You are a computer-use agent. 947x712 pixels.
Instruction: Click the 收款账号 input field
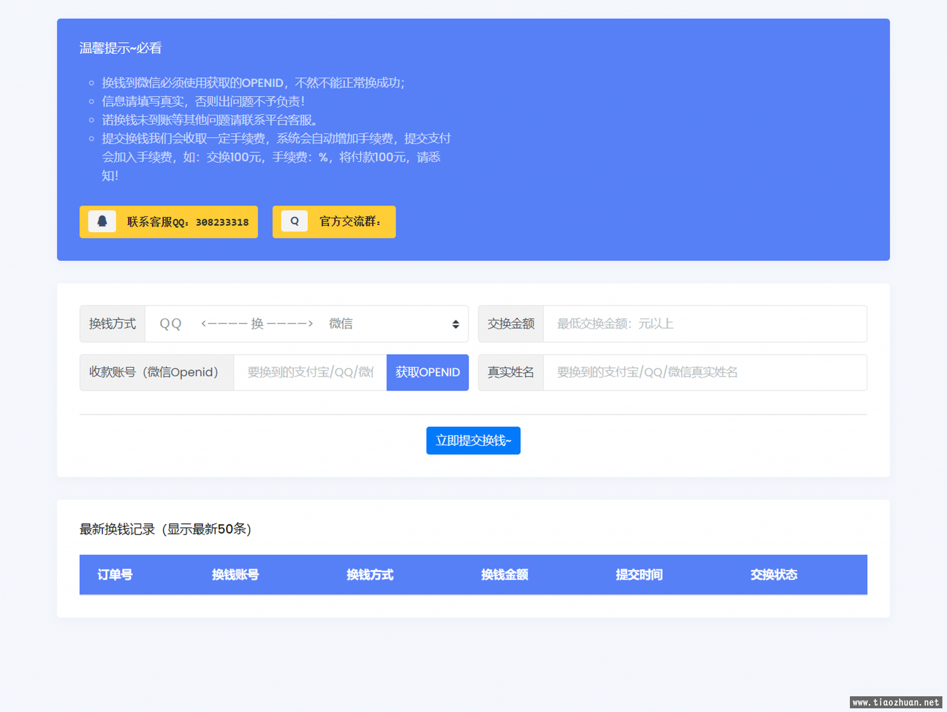tap(310, 372)
